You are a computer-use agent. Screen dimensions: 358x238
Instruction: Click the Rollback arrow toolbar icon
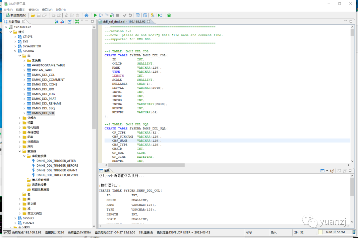tap(130, 15)
